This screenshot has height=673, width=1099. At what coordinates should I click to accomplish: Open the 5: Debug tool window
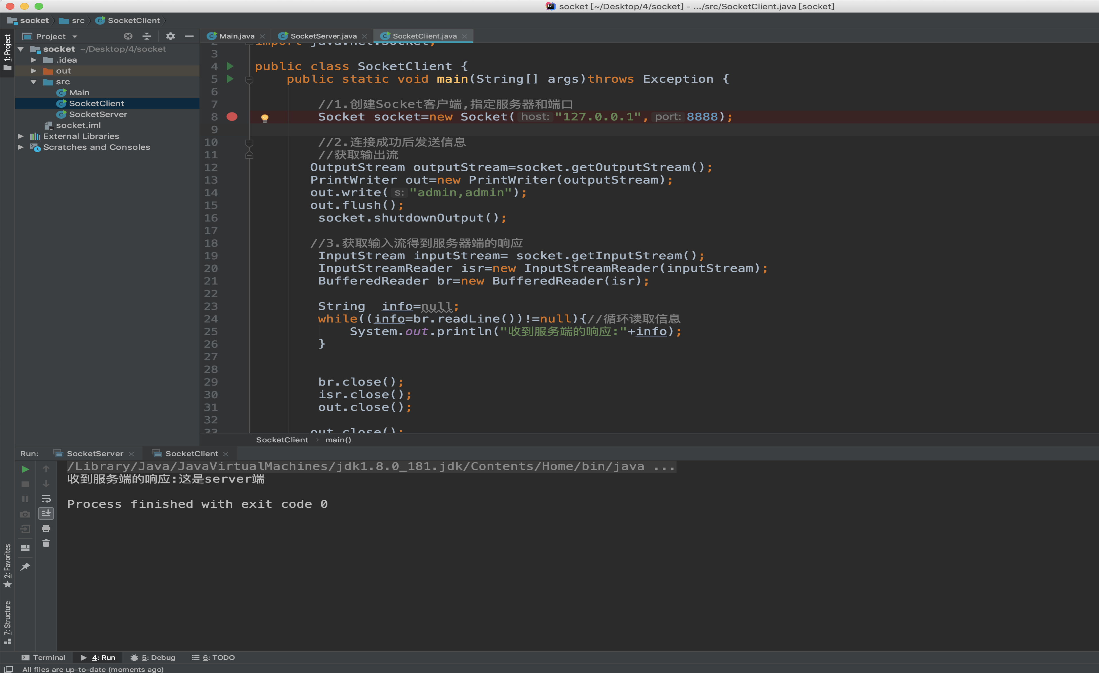tap(153, 657)
